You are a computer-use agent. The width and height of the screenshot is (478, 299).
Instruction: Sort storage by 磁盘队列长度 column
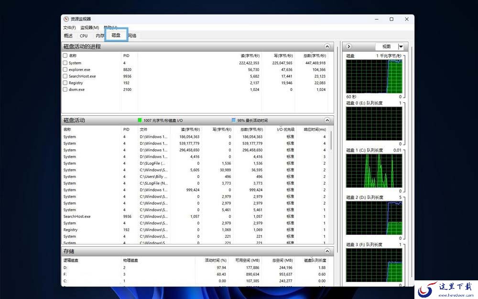coord(315,260)
